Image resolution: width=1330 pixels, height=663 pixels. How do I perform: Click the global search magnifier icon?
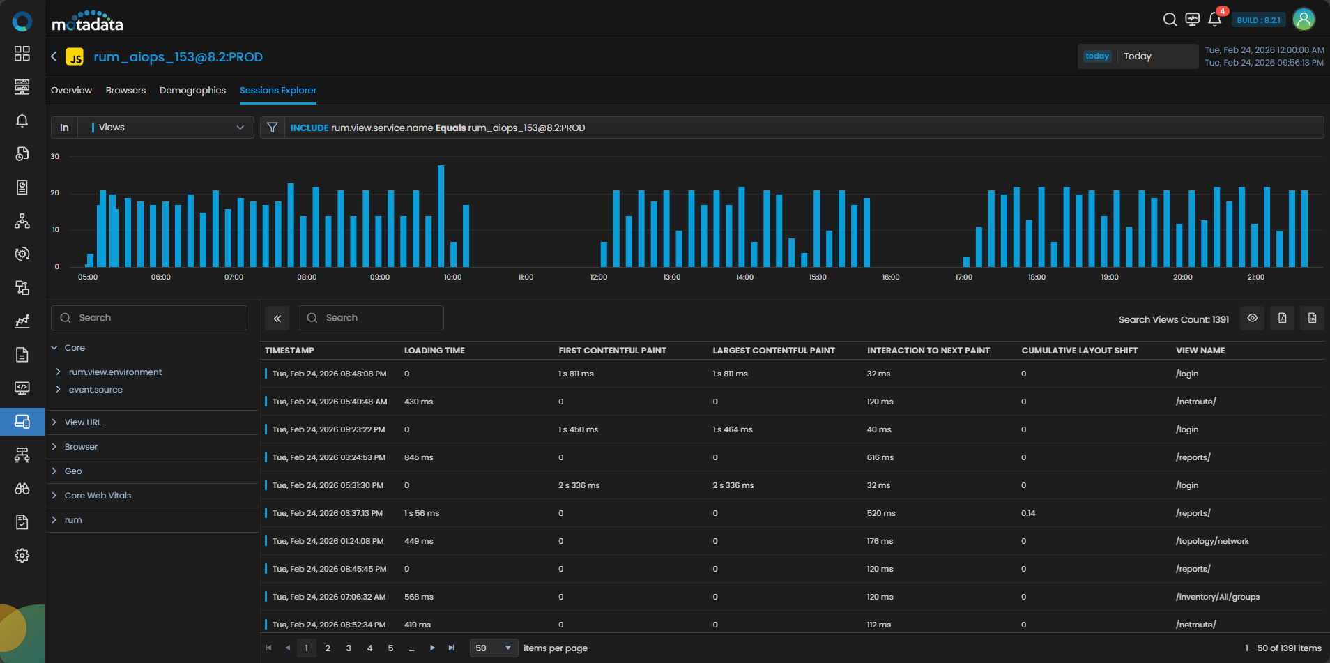click(1170, 20)
